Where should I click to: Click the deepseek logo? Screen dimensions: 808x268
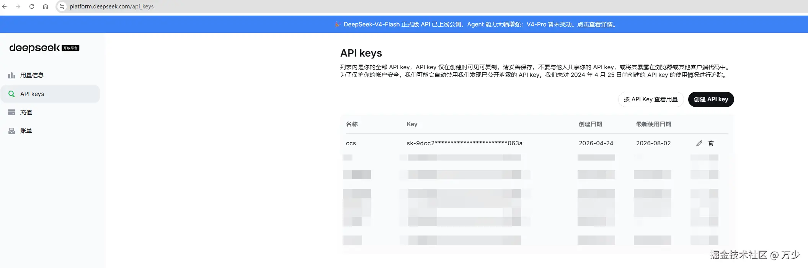point(44,48)
